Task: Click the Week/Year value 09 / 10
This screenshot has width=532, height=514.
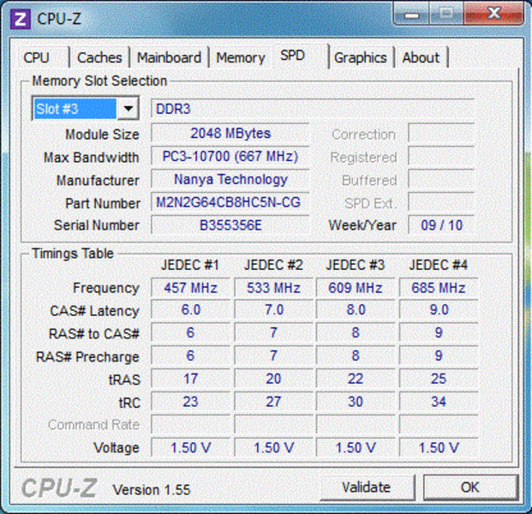Action: coord(440,225)
